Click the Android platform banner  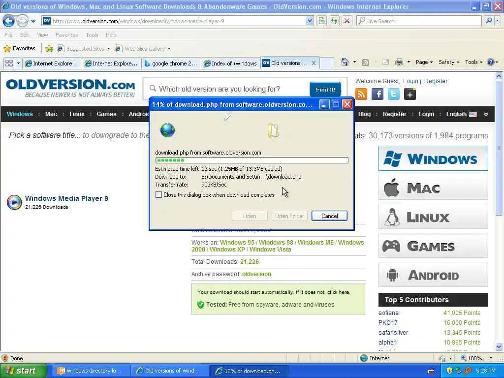coord(433,275)
